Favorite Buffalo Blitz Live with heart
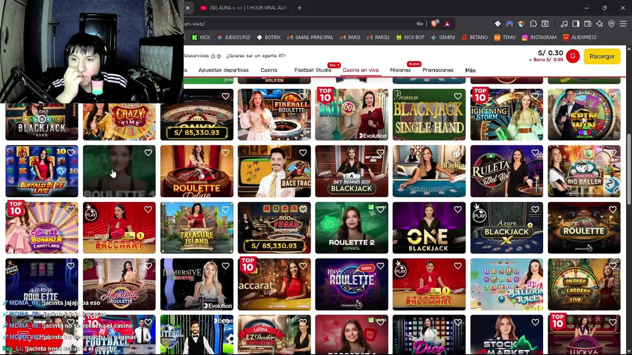Screen dimensions: 632x355 71,153
